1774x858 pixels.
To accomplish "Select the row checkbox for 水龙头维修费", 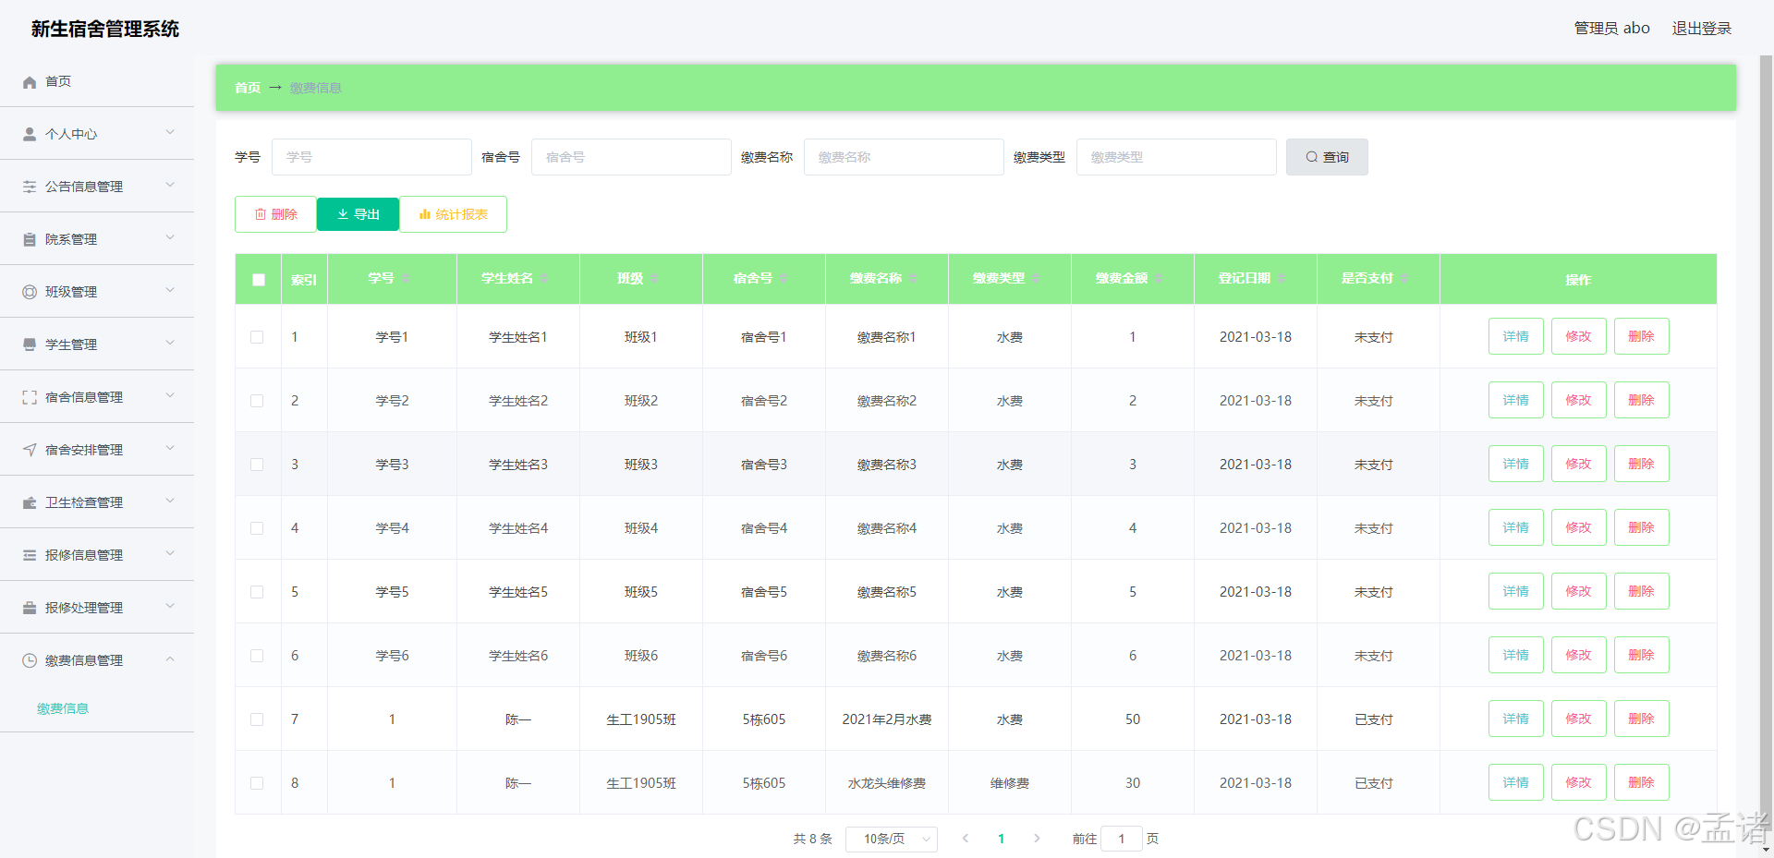I will click(x=257, y=783).
